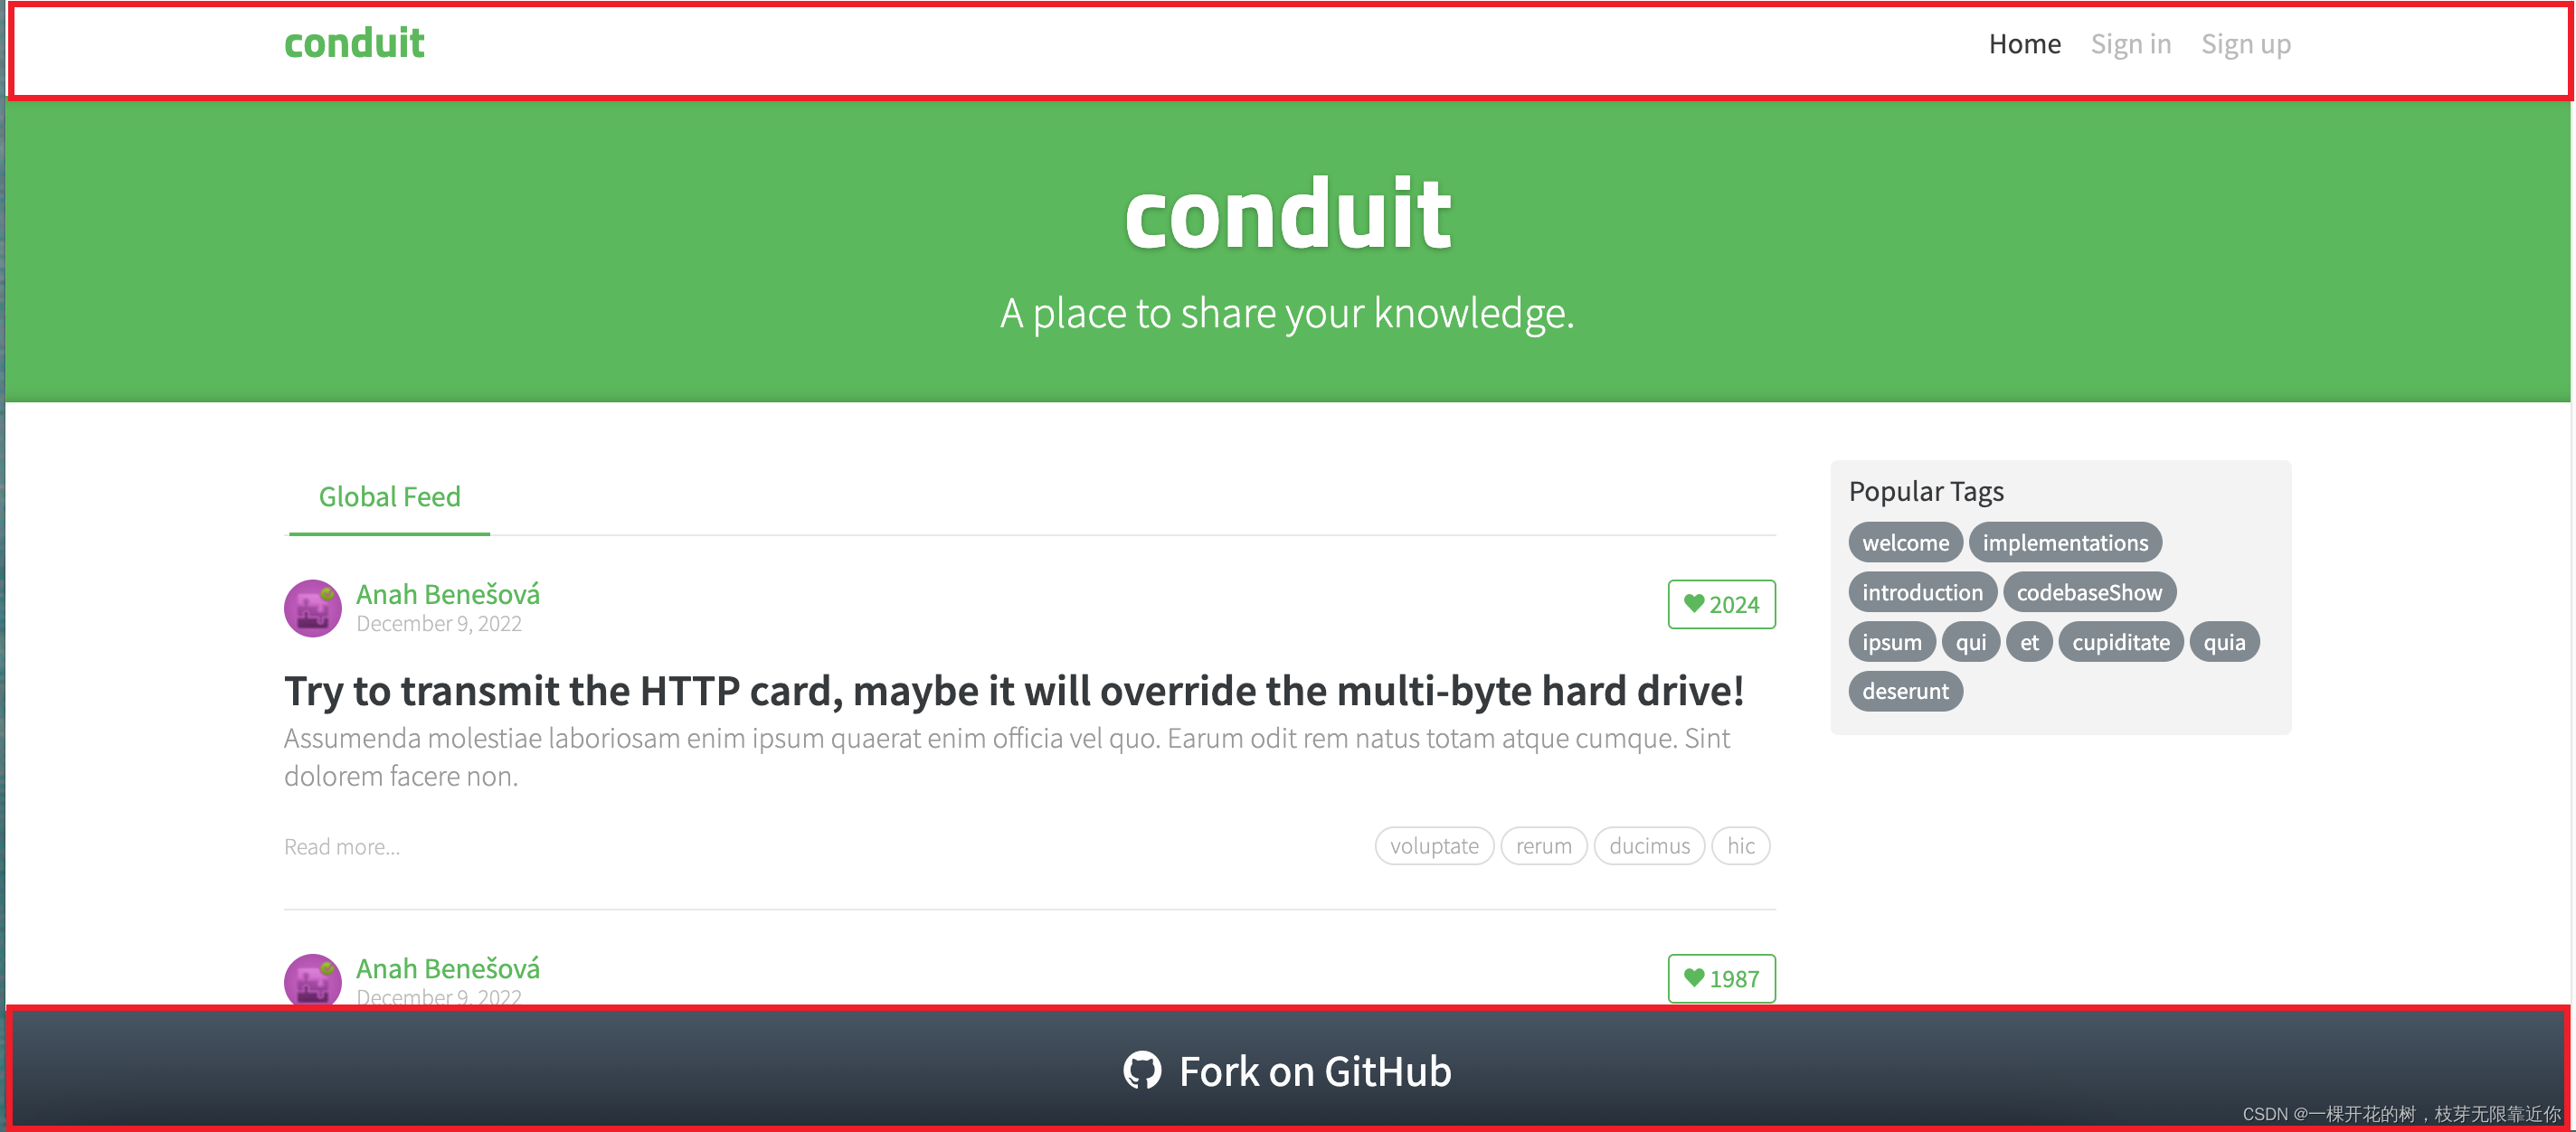
Task: Click Anah Benešová profile avatar
Action: [316, 607]
